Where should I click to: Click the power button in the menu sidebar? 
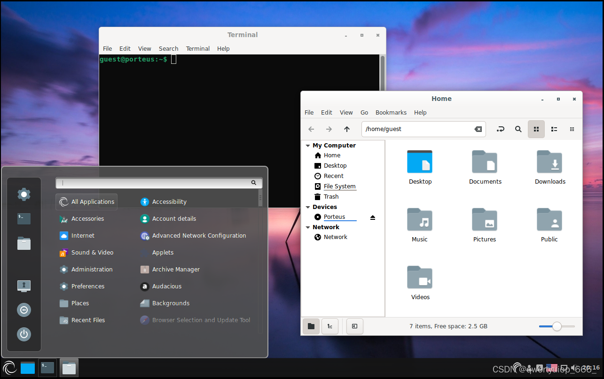click(24, 334)
